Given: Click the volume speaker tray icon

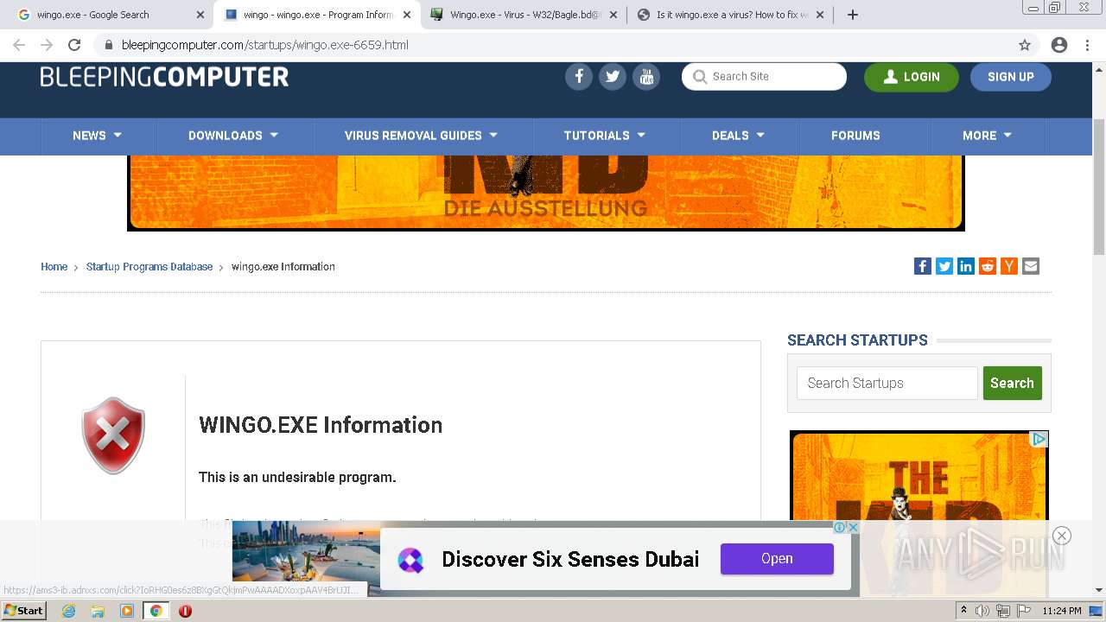Looking at the screenshot, I should [x=982, y=611].
